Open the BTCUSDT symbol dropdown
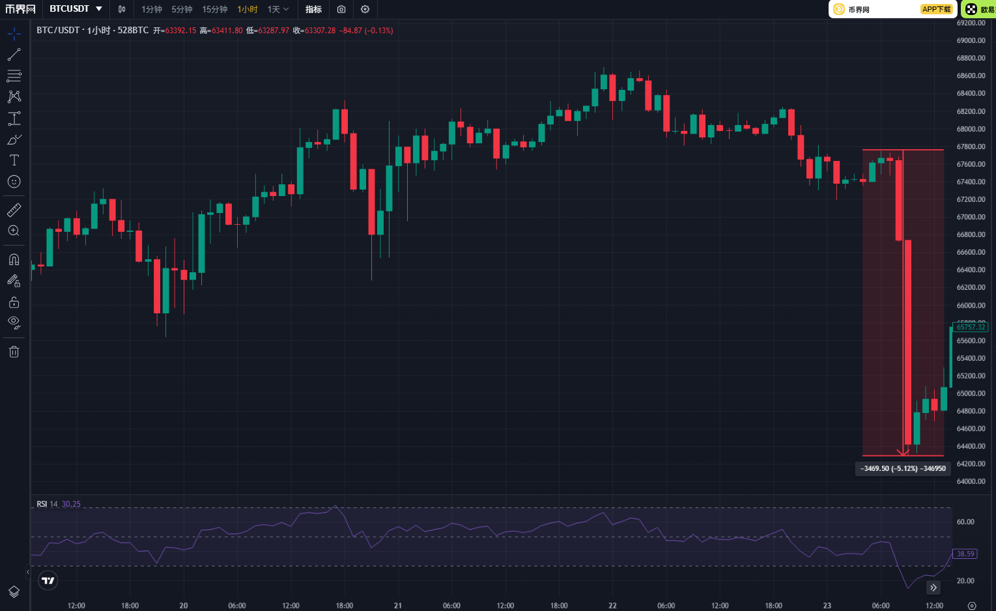Viewport: 996px width, 611px height. pos(76,9)
